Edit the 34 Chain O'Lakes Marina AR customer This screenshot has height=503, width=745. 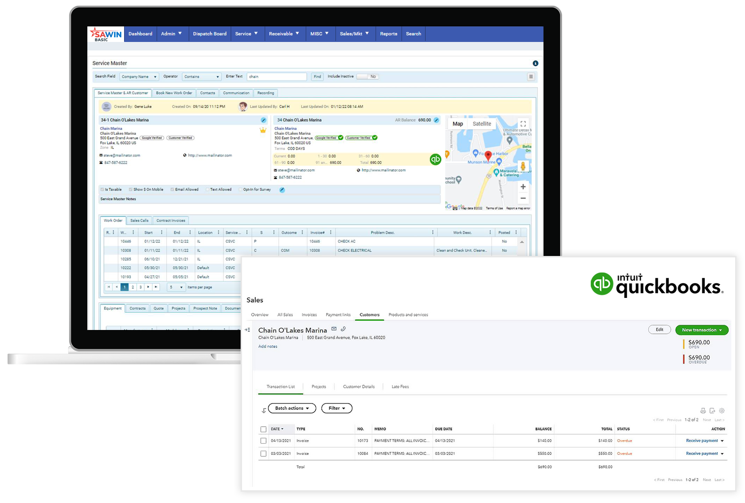436,120
